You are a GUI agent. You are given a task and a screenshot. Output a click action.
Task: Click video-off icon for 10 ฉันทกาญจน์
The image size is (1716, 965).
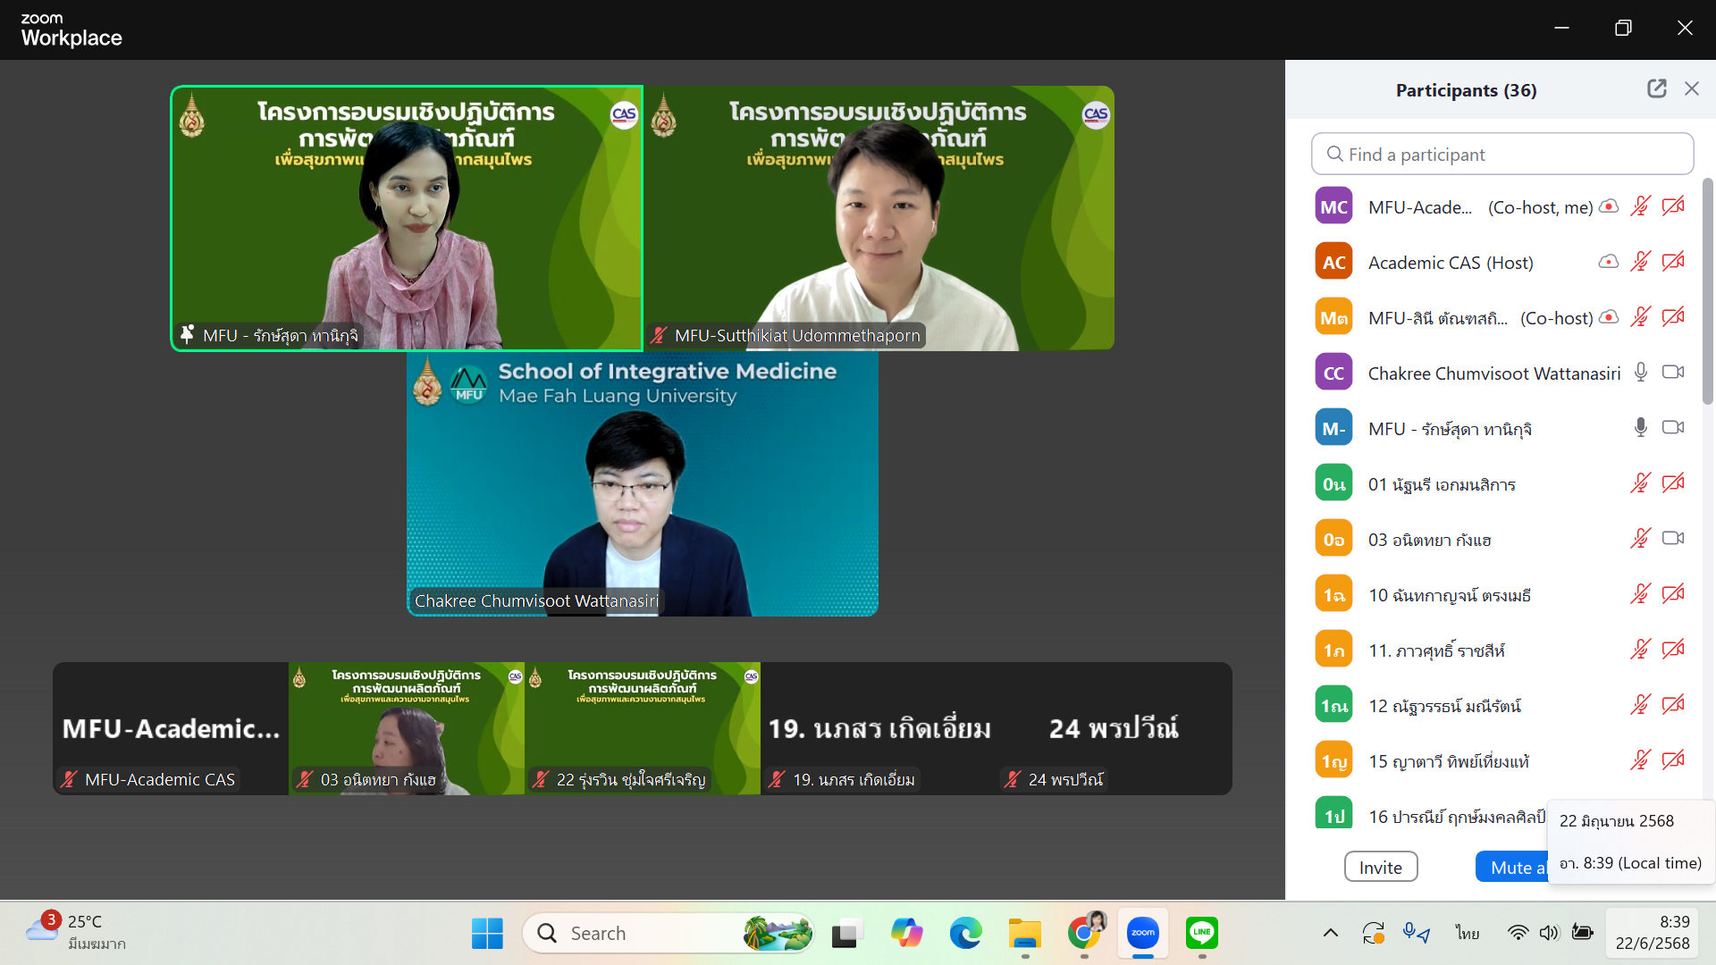point(1673,594)
